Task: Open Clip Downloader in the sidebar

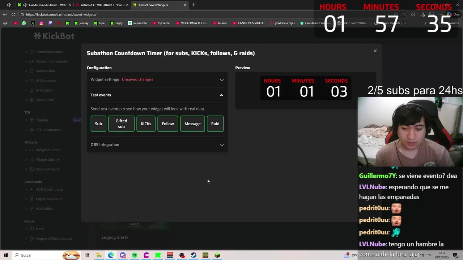Action: point(49,199)
